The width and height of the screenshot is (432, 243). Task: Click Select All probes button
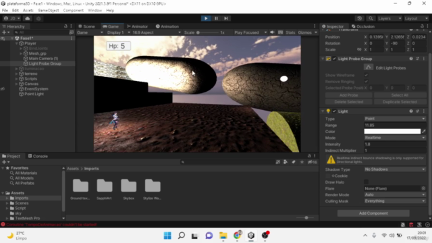click(400, 95)
